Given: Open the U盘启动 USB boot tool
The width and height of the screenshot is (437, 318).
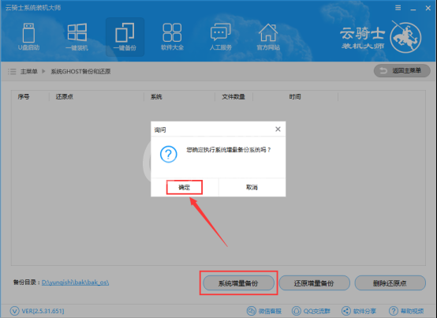Looking at the screenshot, I should click(x=28, y=37).
